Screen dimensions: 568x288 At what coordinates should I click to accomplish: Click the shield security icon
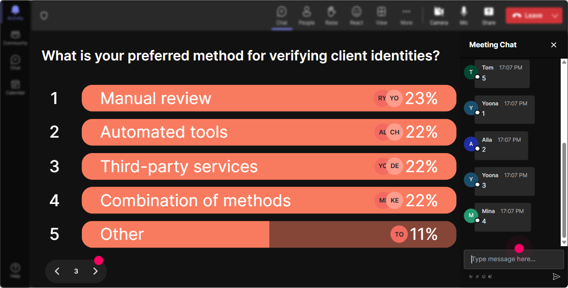coord(44,16)
